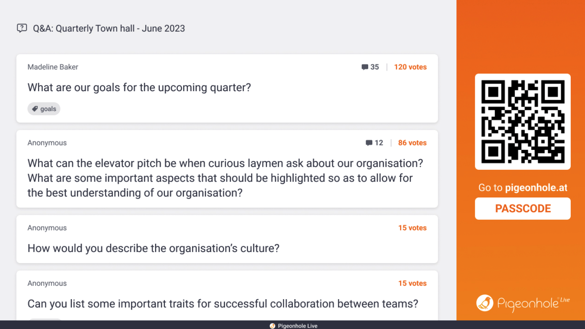Viewport: 585px width, 329px height.
Task: Click the 86 votes counter
Action: 412,143
